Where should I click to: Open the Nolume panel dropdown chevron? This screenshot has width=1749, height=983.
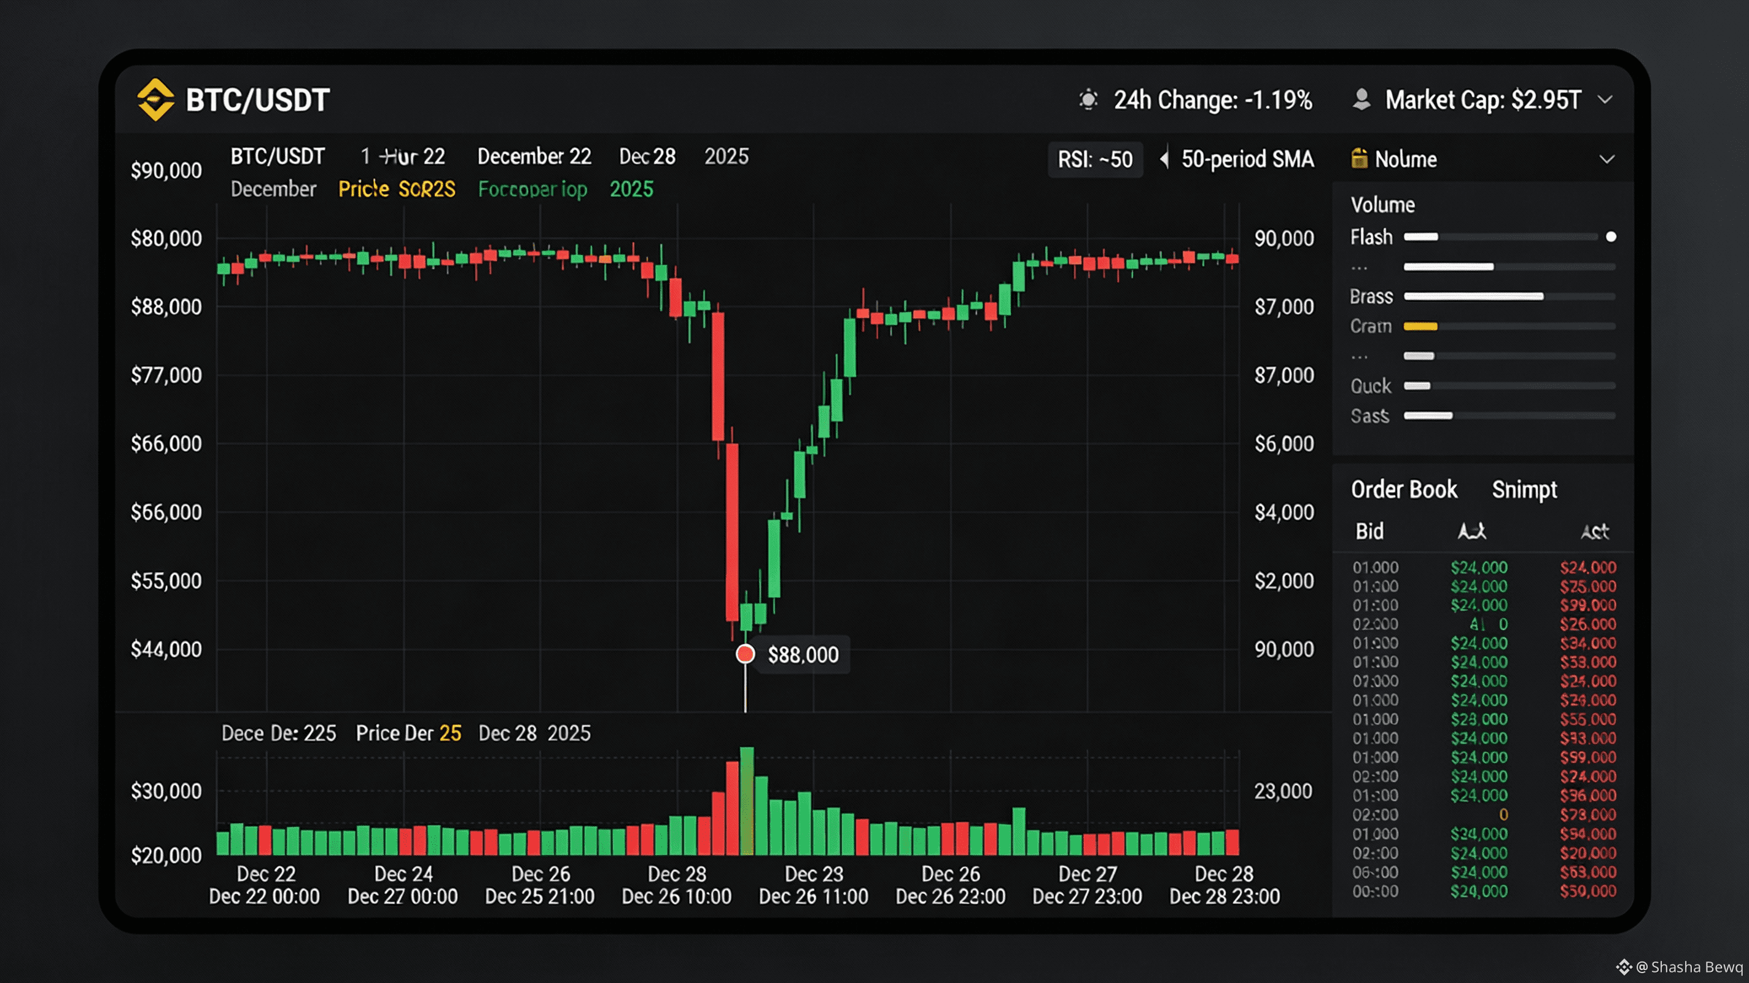1607,160
